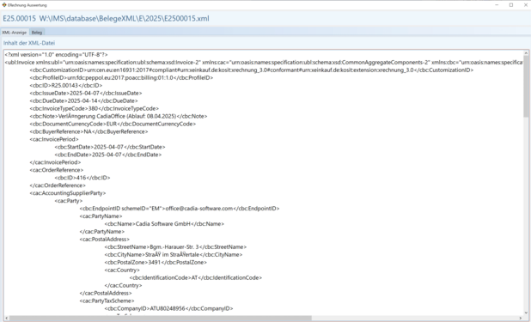This screenshot has width=531, height=322.
Task: Click the opening cac:PartyName tag
Action: [x=101, y=216]
